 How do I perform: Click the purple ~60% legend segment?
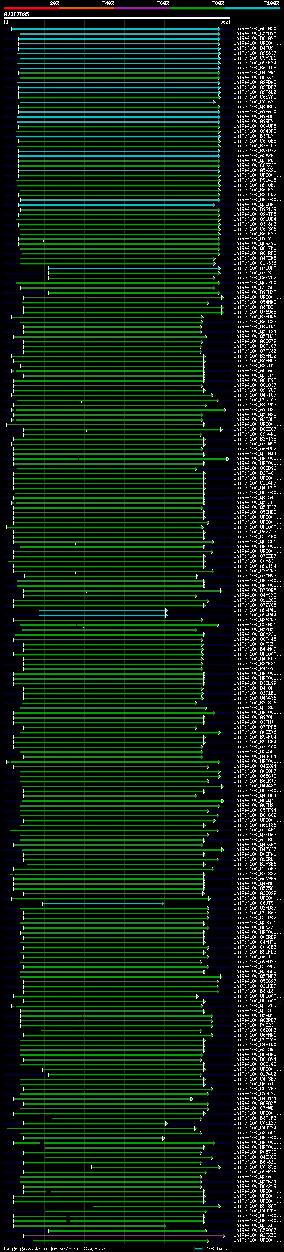(142, 8)
